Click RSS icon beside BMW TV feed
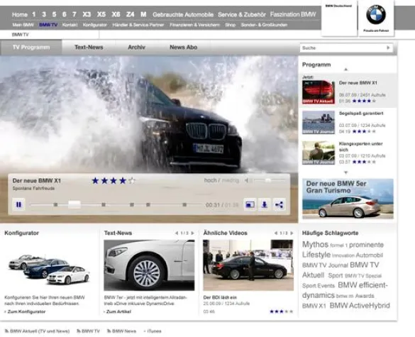Viewport: 415px width, 337px height. 78,331
